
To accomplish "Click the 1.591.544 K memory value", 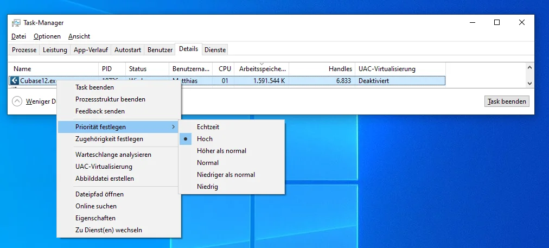I will [269, 81].
